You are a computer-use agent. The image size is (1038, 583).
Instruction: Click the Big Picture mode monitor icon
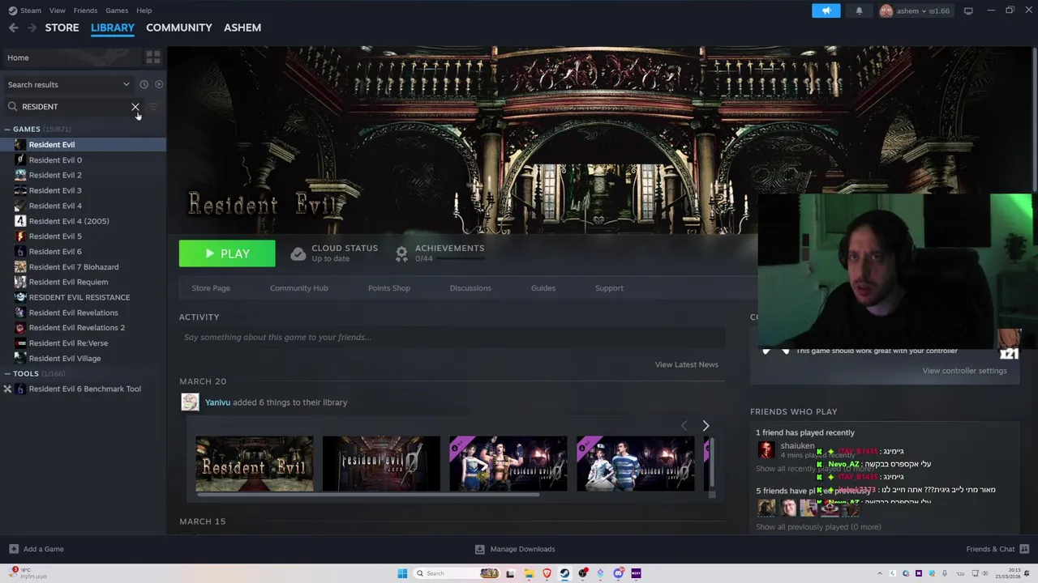(x=968, y=11)
